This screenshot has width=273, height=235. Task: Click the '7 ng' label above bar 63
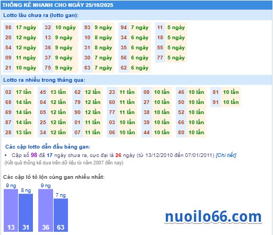(x=61, y=195)
